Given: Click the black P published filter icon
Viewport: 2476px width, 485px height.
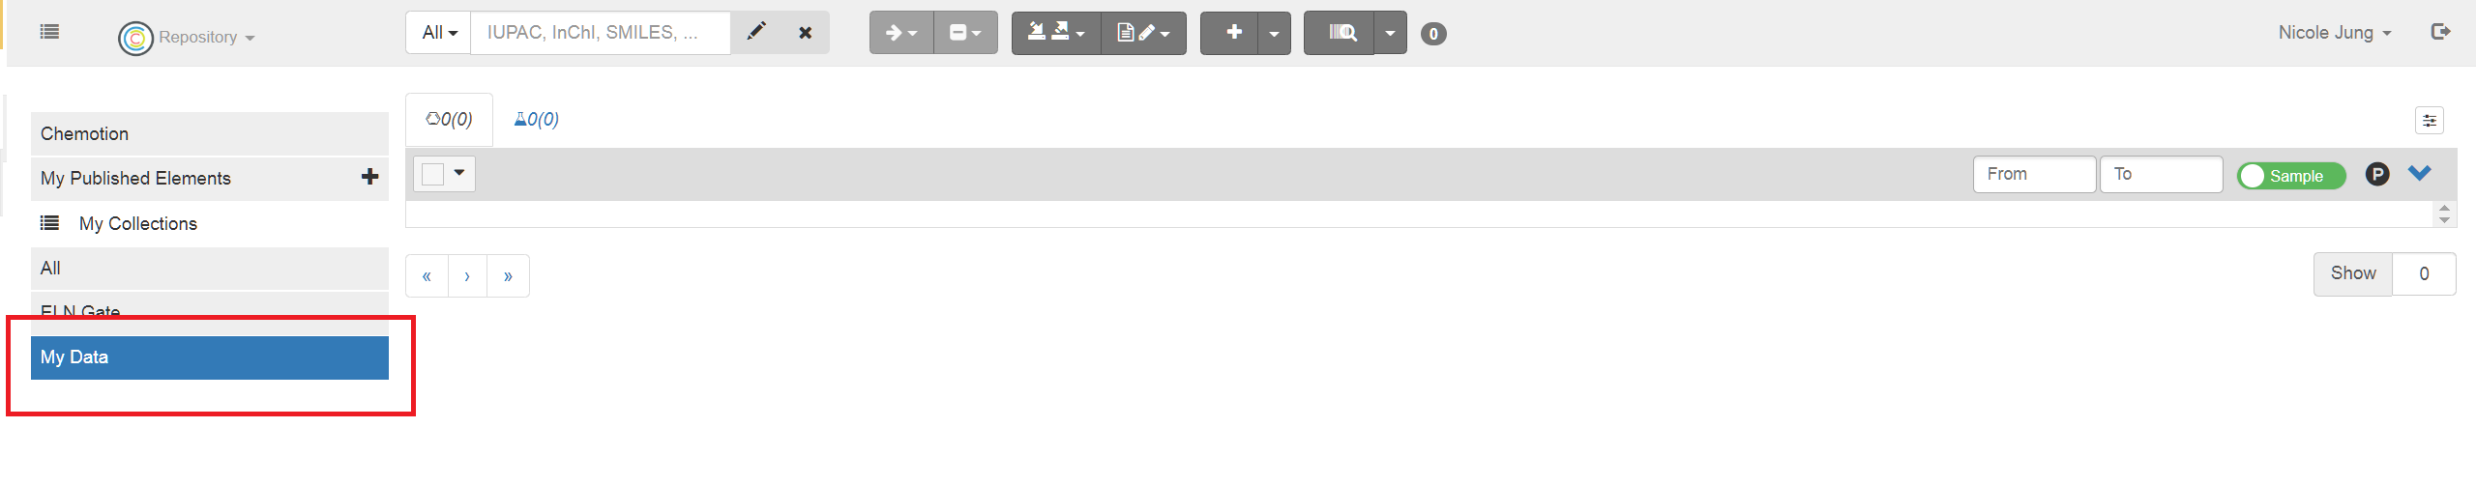Looking at the screenshot, I should coord(2377,174).
